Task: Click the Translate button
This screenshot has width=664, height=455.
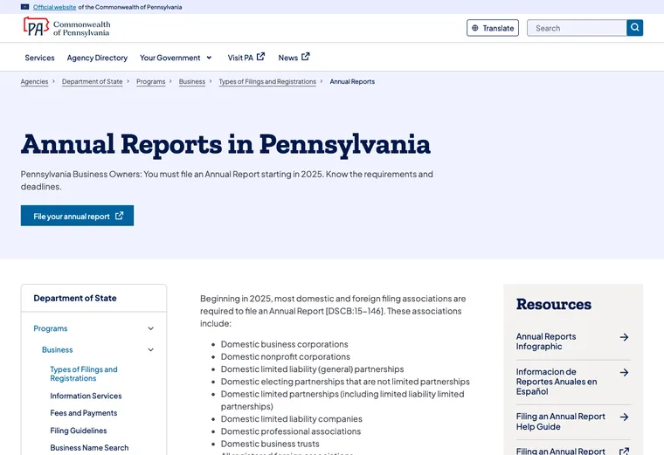Action: (493, 28)
